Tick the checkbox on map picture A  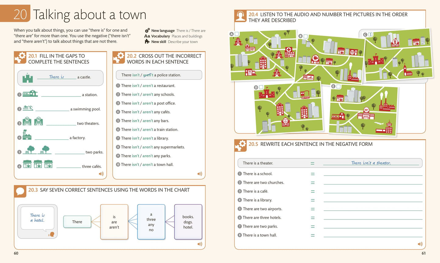tap(237, 34)
